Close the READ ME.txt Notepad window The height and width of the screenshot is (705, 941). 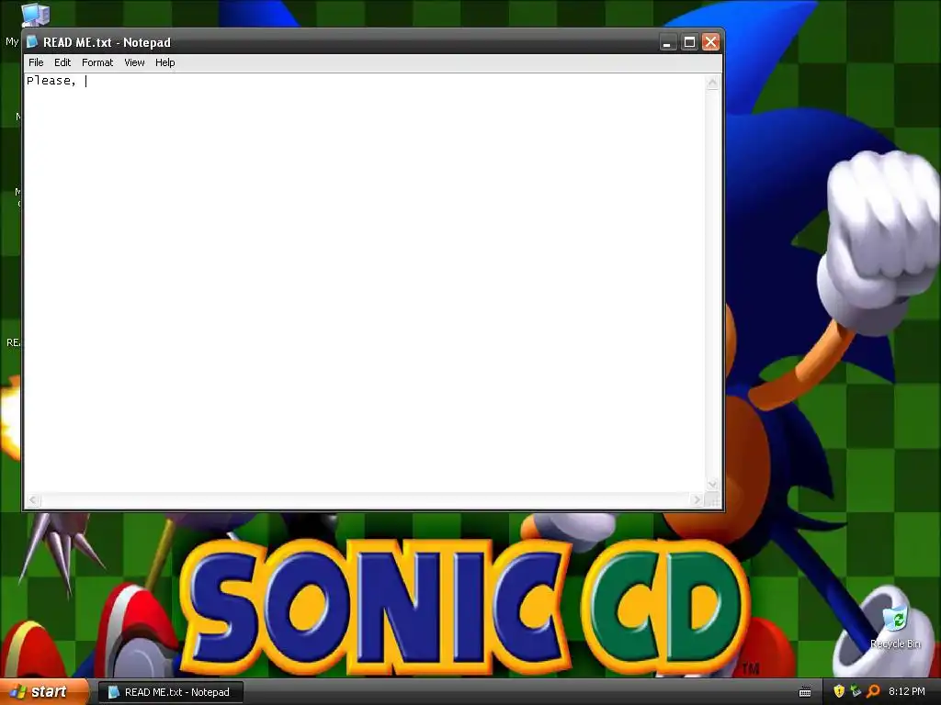click(x=710, y=42)
